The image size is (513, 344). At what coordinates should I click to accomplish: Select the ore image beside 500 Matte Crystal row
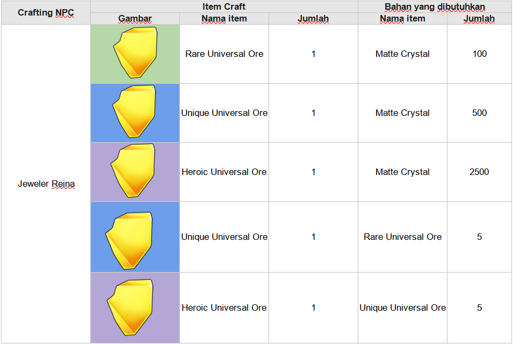(x=134, y=112)
